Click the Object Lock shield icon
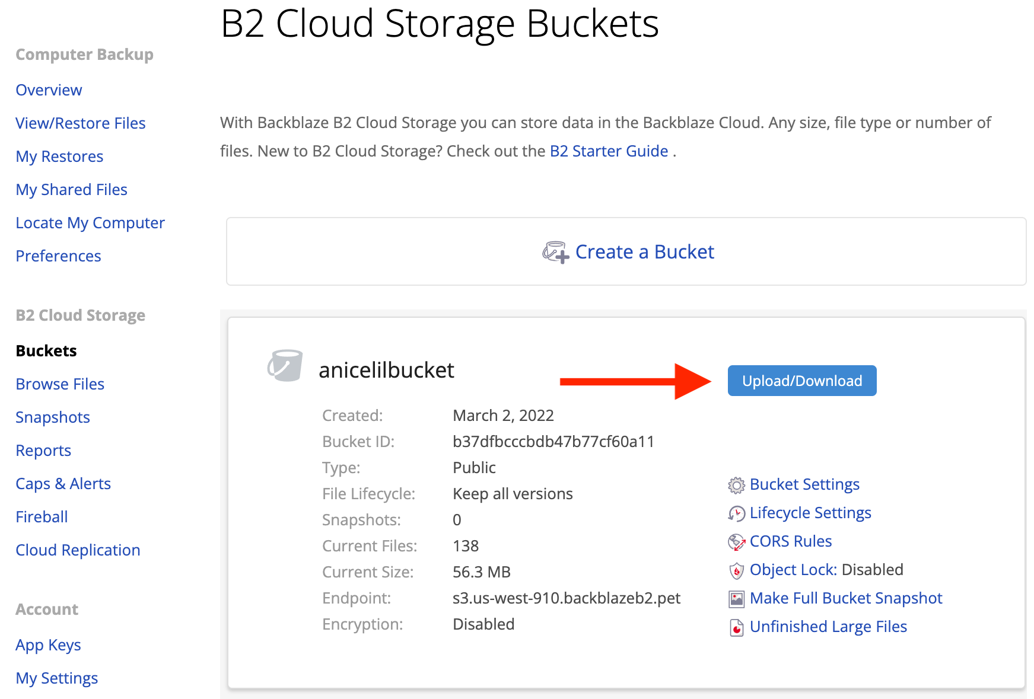Viewport: 1034px width, 699px height. (736, 570)
